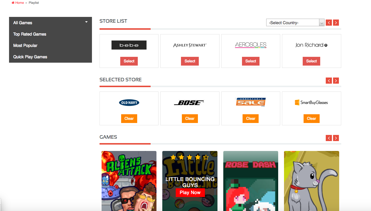Play Now on Little Bouncing Guys

(x=190, y=192)
